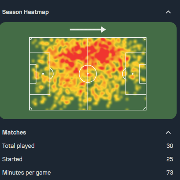Click the left goal box on the pitch
The image size is (180, 180).
[33, 74]
